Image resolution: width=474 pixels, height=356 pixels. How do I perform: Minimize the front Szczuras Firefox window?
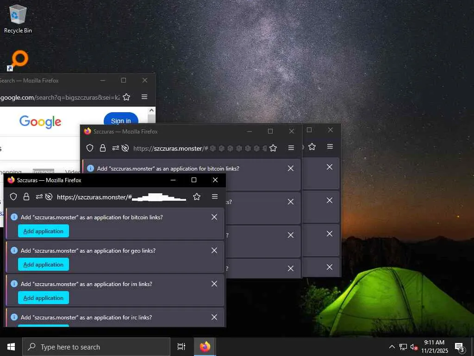click(x=173, y=180)
